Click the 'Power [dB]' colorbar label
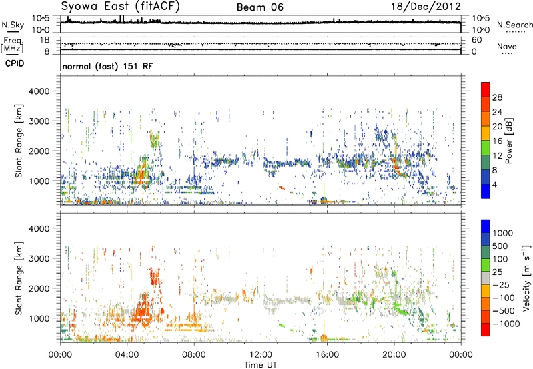 tap(508, 141)
